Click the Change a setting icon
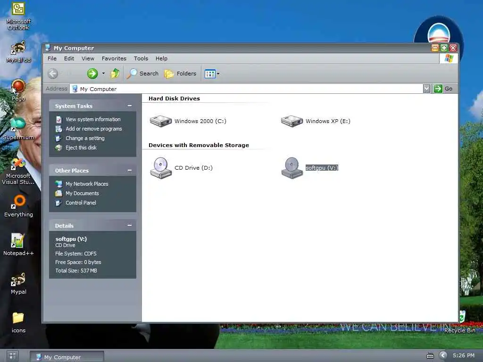Viewport: 483px width, 362px height. (58, 138)
